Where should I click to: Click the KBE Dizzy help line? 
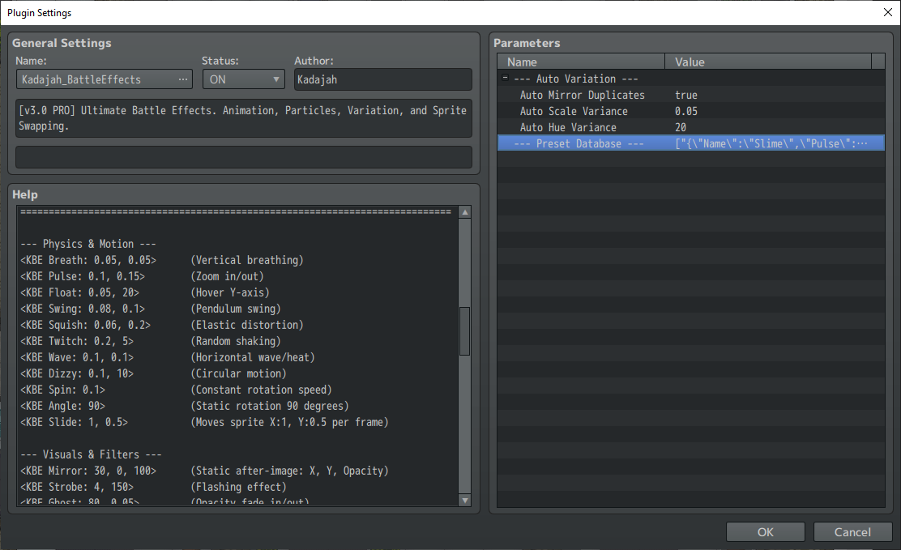(x=153, y=373)
